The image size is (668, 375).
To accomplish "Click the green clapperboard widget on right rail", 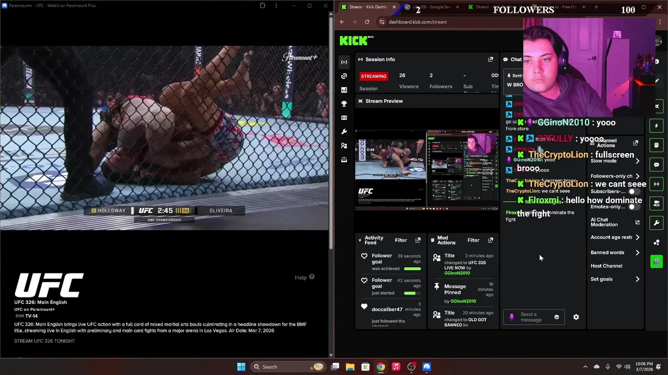I will [657, 261].
